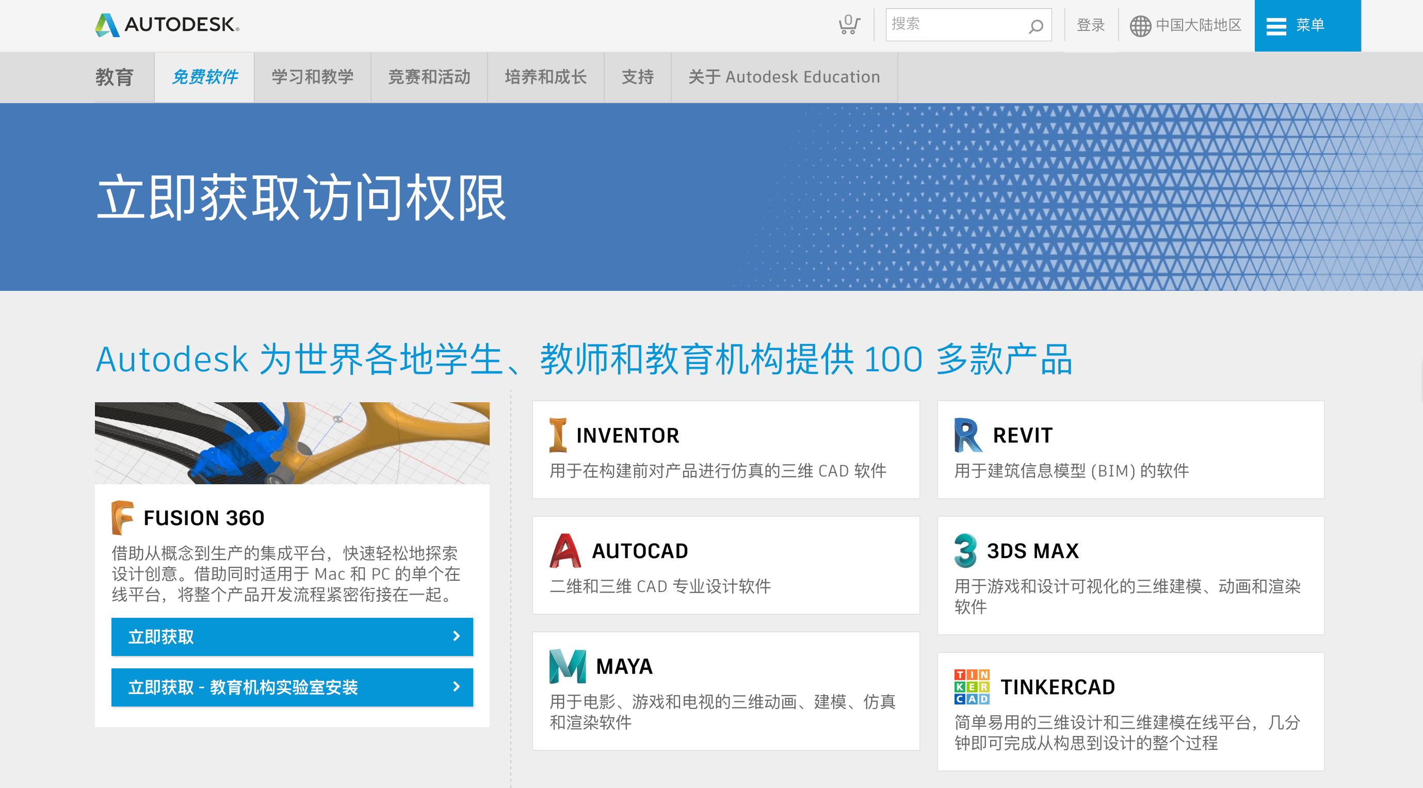The height and width of the screenshot is (788, 1423).
Task: Click the 立即获取 button
Action: point(292,637)
